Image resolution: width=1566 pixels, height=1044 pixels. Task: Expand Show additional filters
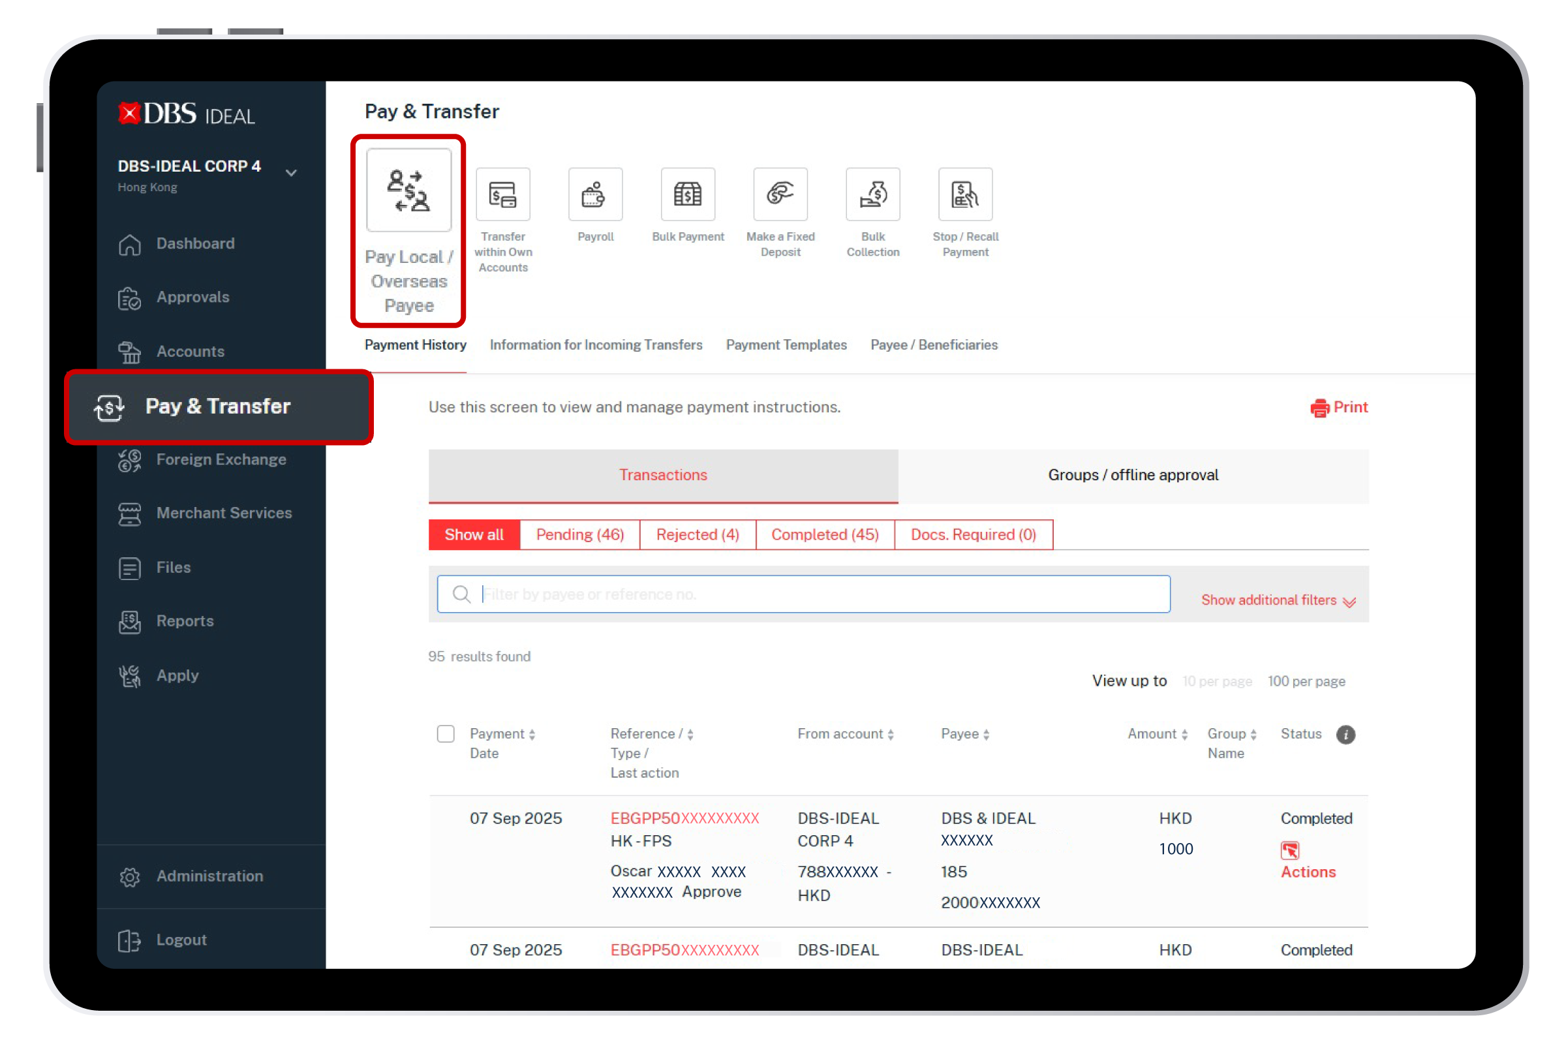point(1278,600)
